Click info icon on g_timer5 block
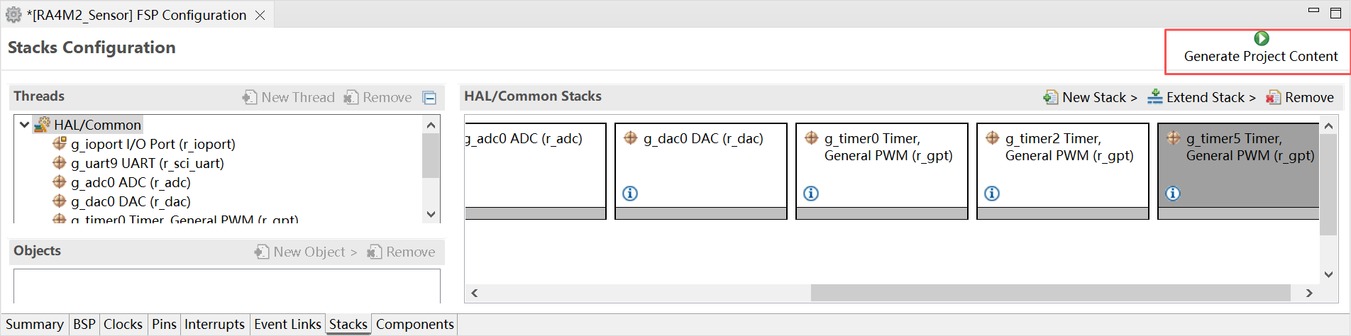Image resolution: width=1351 pixels, height=336 pixels. (1173, 194)
